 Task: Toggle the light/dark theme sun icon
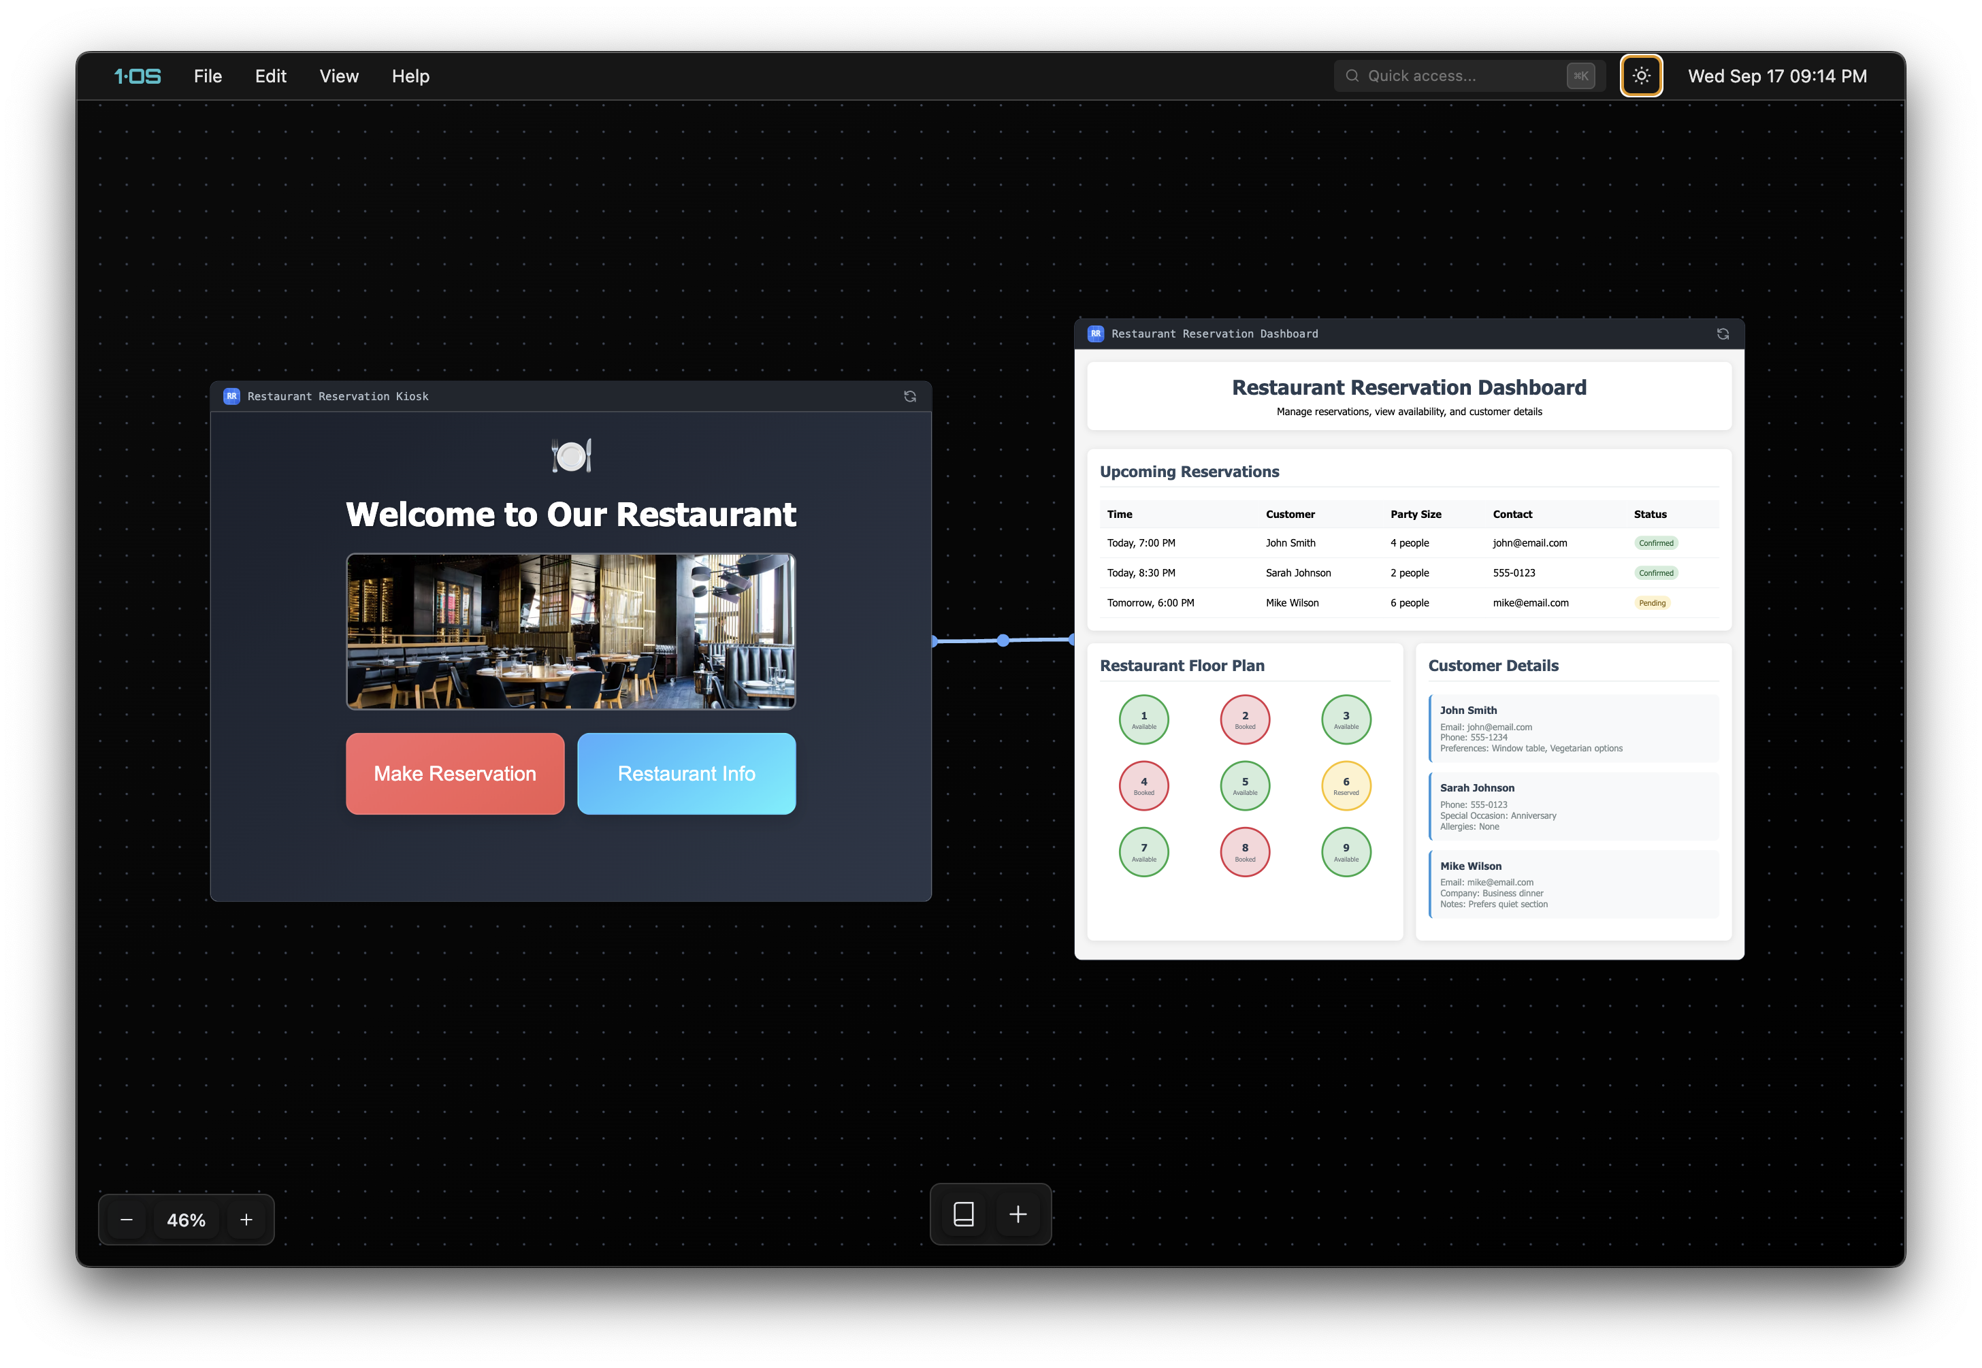pos(1641,76)
